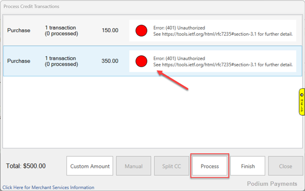Click the Total: $500.00 label

coord(26,166)
